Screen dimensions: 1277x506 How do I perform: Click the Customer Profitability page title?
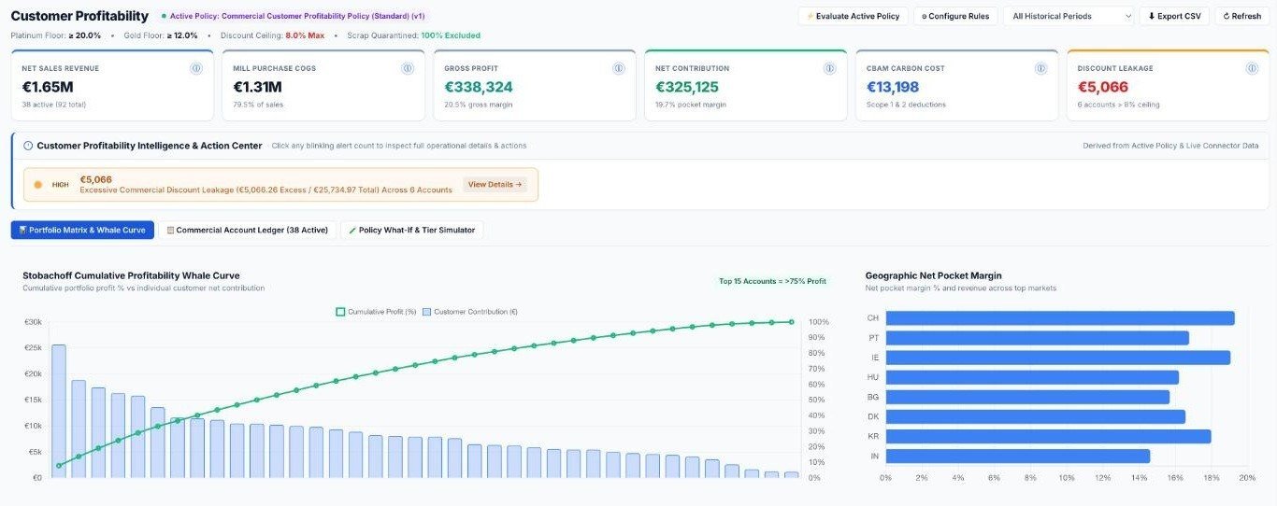(x=79, y=16)
